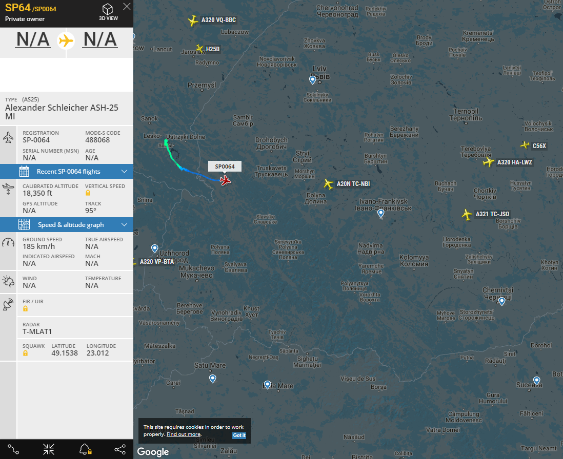
Task: Click the track value 95°
Action: click(90, 211)
